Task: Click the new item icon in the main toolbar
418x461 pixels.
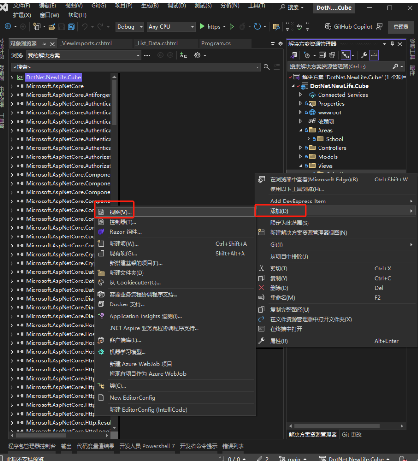Action: pos(37,27)
